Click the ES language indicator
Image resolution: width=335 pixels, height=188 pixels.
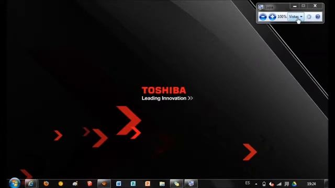248,183
